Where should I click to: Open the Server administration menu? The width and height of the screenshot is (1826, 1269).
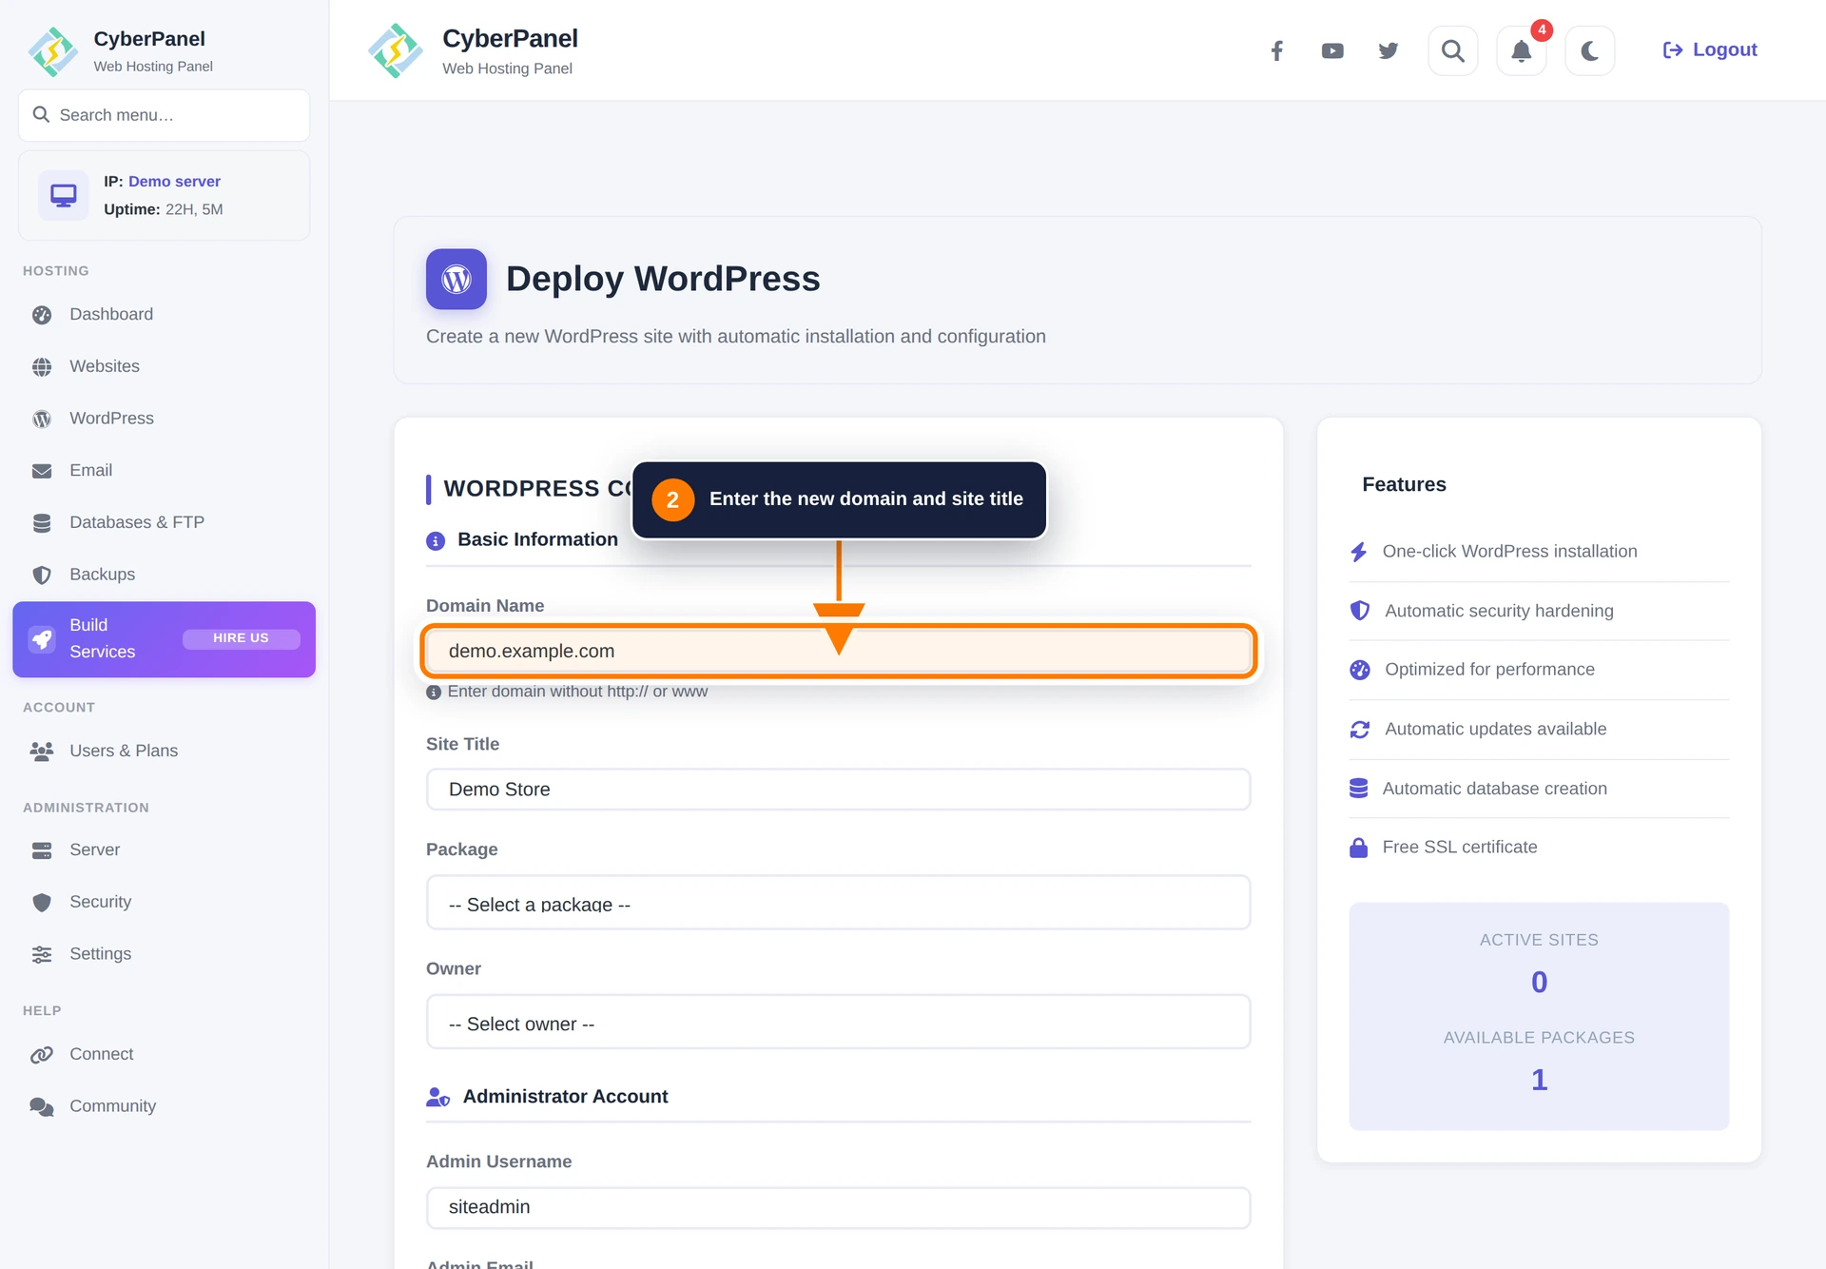pos(164,849)
